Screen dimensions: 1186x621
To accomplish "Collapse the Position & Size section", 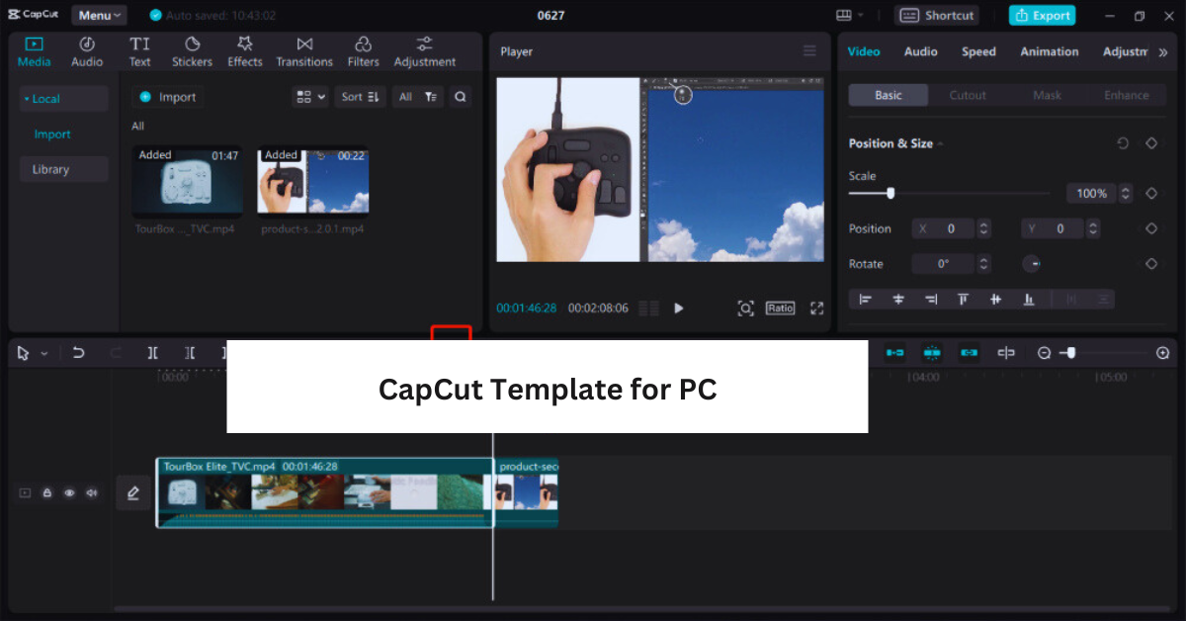I will pyautogui.click(x=940, y=144).
